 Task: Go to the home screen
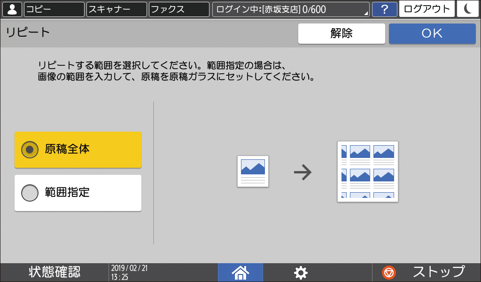click(240, 273)
